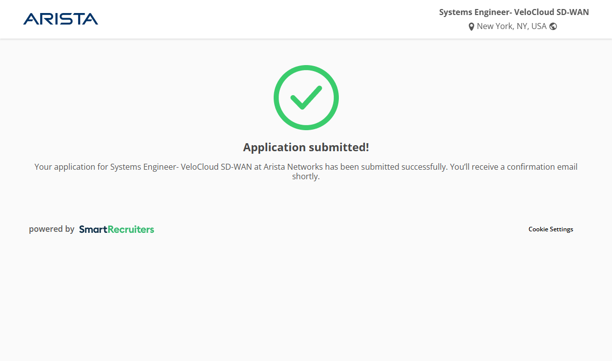Viewport: 612px width, 361px height.
Task: Click the green checkmark success icon
Action: [306, 98]
